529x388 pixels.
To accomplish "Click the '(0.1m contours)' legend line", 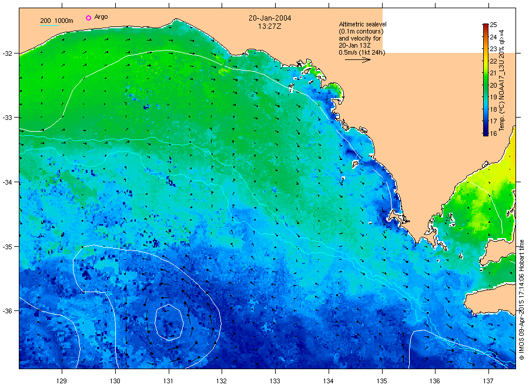I will coord(361,31).
